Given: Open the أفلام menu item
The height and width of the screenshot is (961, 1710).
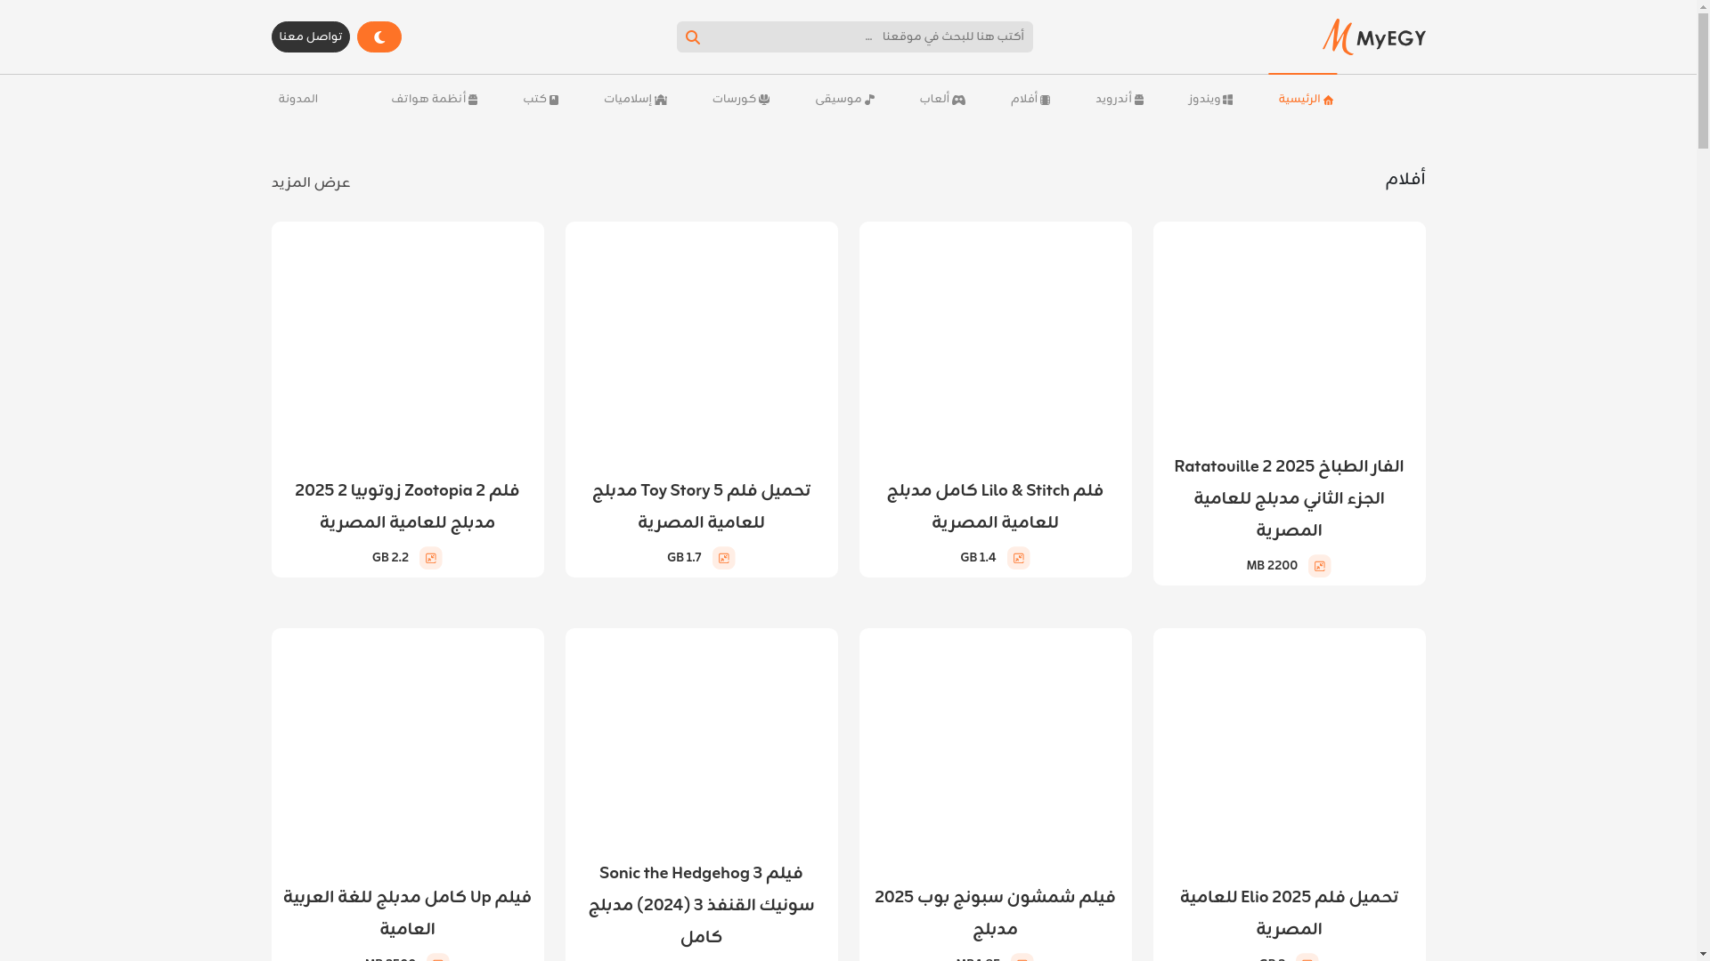Looking at the screenshot, I should [x=1030, y=100].
